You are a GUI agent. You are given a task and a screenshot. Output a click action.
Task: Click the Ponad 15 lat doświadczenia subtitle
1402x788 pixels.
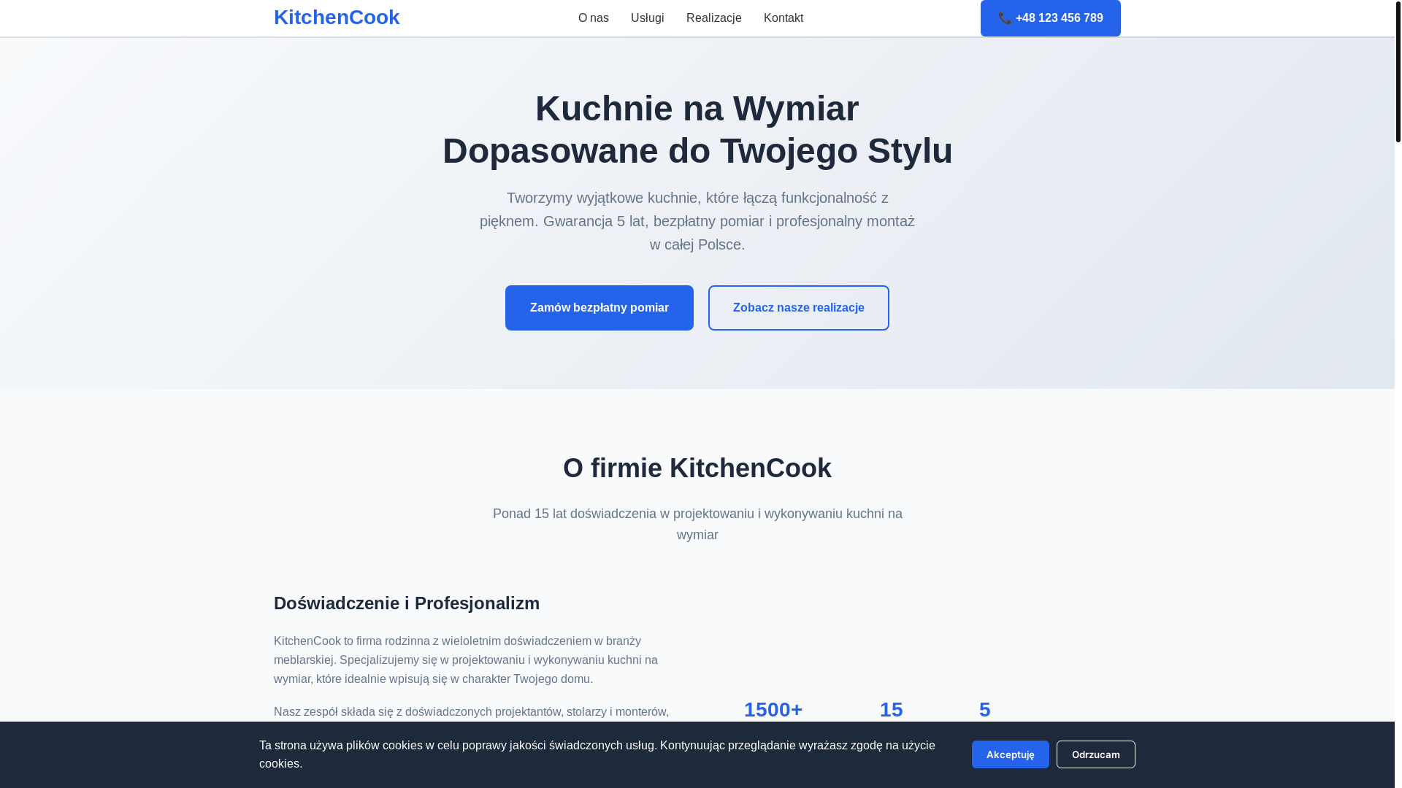697,524
